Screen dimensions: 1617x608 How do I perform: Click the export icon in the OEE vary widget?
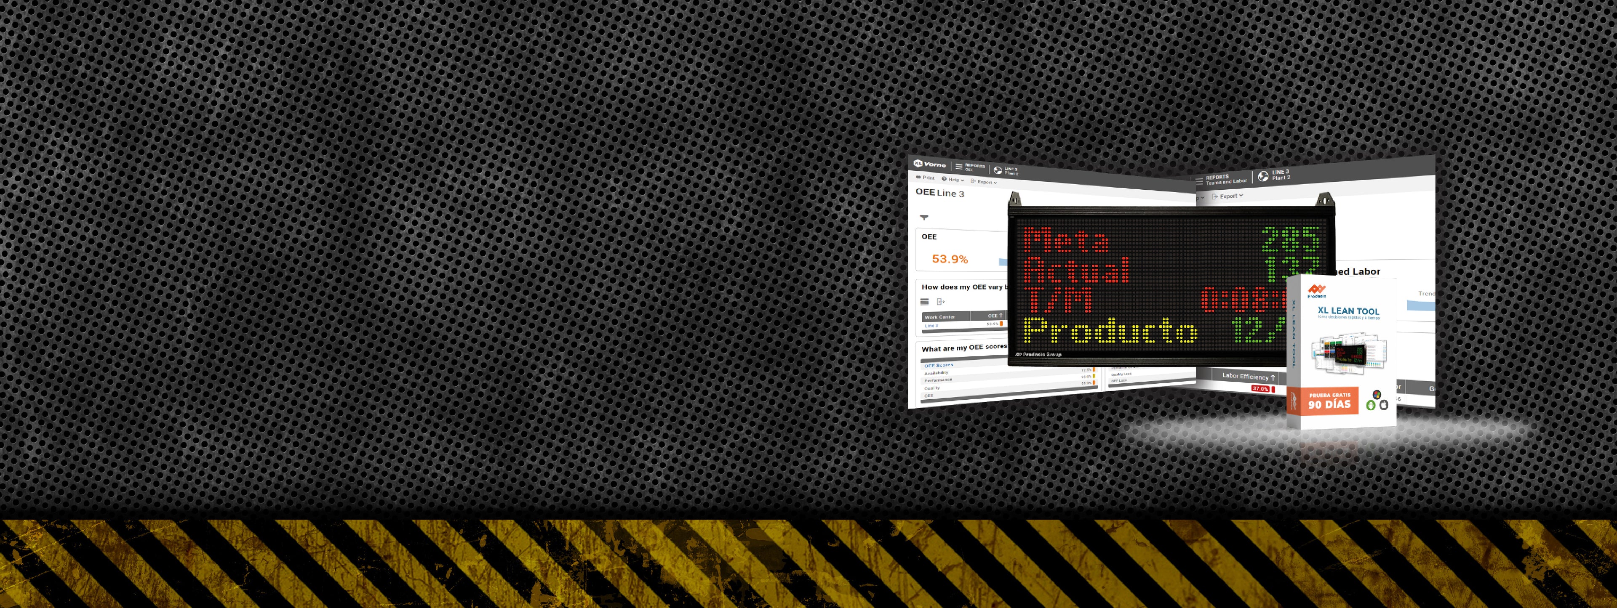(x=941, y=302)
